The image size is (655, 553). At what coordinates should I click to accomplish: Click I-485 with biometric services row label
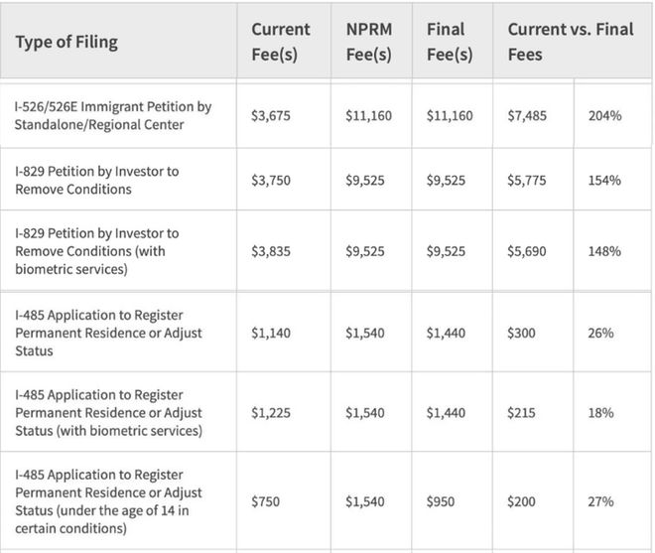108,413
